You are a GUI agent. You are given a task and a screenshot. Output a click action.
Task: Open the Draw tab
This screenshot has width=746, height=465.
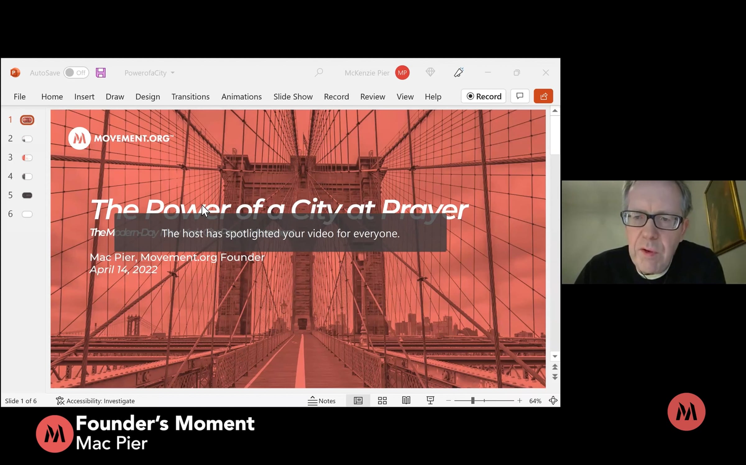pos(115,97)
